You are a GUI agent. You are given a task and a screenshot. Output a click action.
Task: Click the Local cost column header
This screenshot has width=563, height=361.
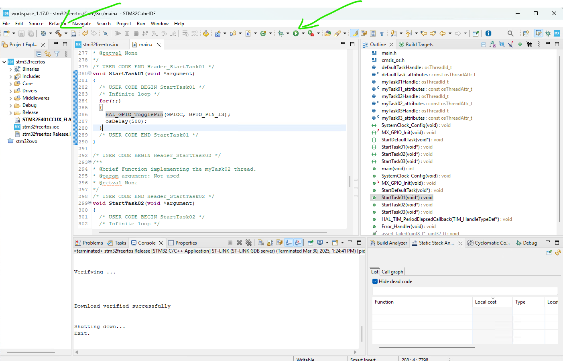492,302
